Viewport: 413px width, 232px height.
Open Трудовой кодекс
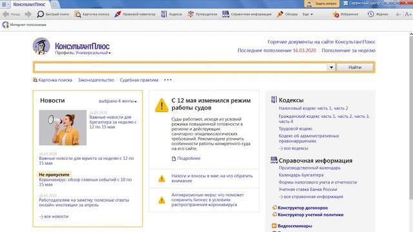pos(296,129)
